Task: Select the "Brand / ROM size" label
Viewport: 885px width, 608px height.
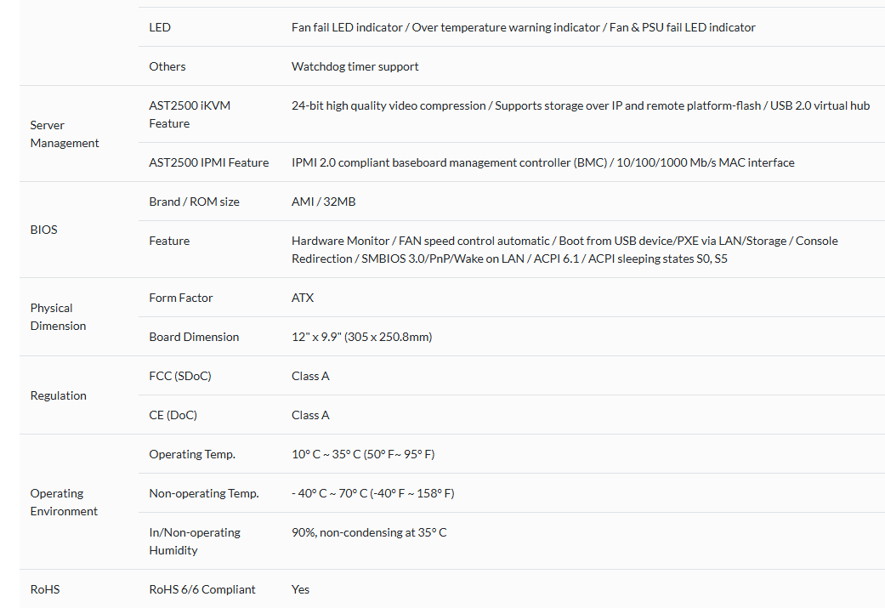Action: click(x=194, y=202)
